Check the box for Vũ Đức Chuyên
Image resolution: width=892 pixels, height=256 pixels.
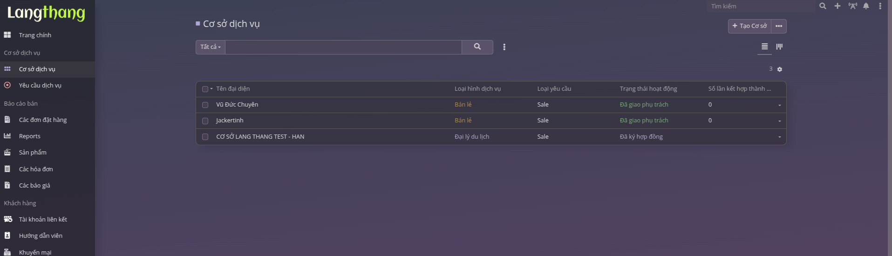point(205,105)
